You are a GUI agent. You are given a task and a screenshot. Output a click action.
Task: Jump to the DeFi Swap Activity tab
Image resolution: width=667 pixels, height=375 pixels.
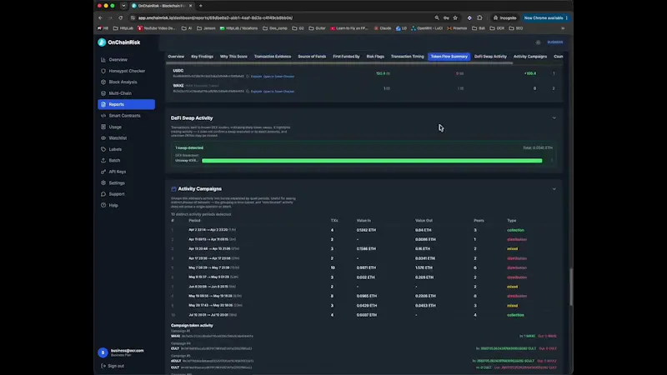tap(490, 57)
